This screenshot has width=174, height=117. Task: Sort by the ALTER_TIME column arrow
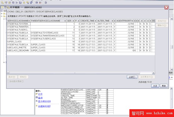point(112,21)
